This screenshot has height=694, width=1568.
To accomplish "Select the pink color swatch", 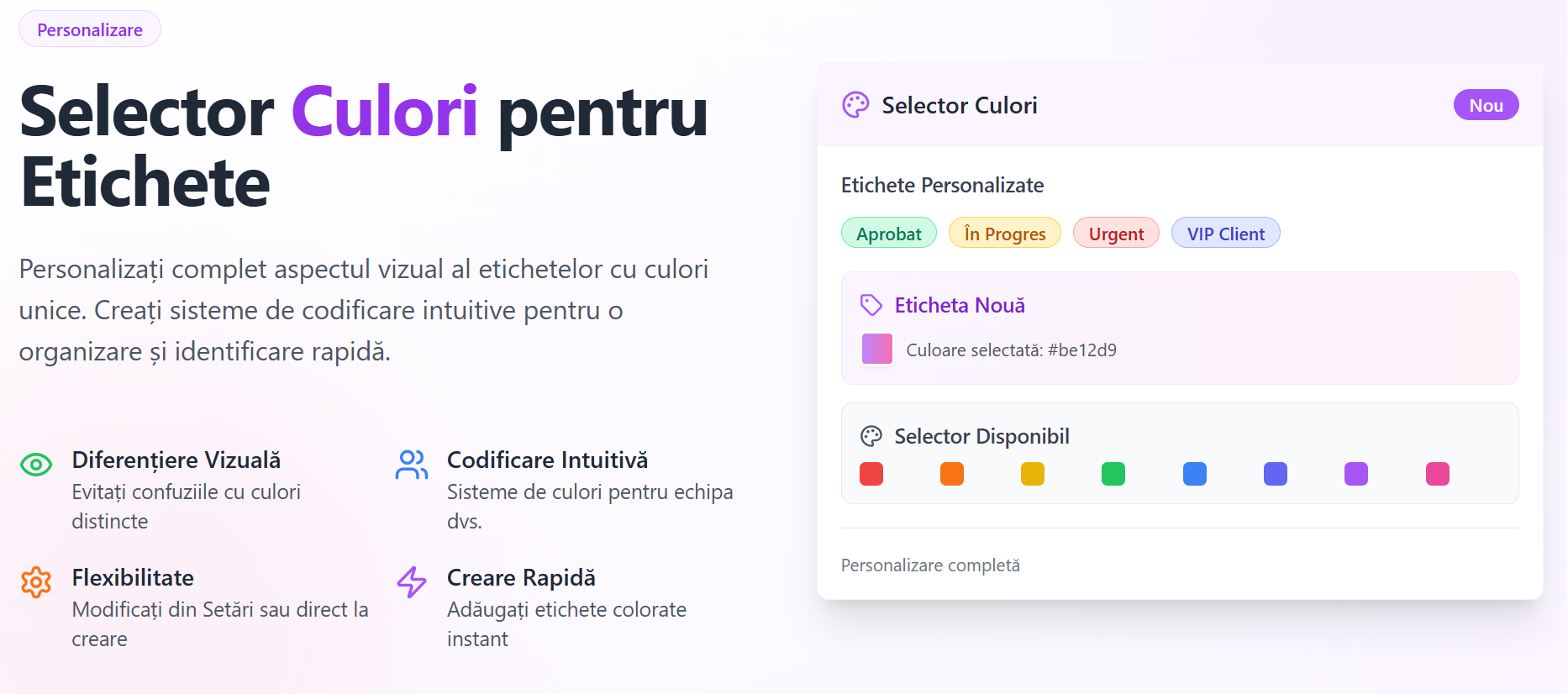I will [1438, 474].
